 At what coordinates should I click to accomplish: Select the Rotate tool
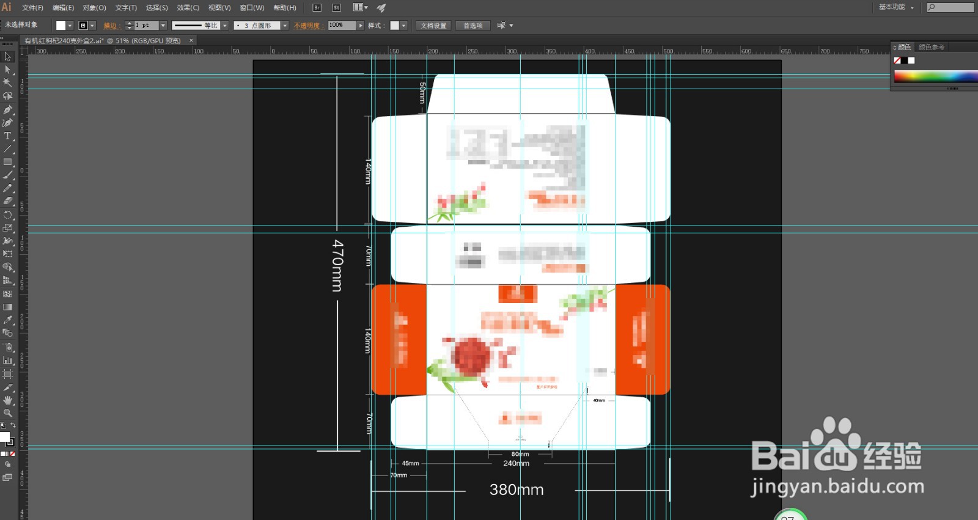click(x=7, y=215)
